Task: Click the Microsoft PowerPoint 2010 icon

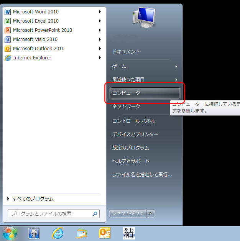Action: 8,30
